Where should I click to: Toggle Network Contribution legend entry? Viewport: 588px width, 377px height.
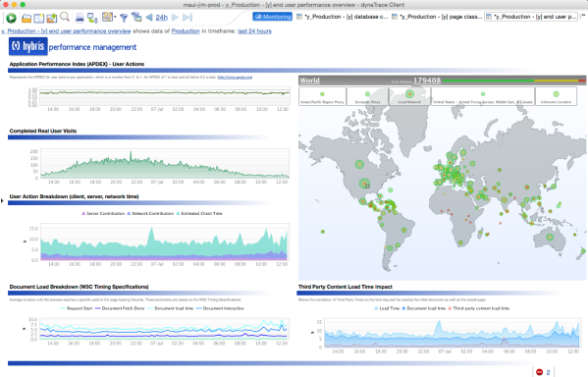point(150,213)
